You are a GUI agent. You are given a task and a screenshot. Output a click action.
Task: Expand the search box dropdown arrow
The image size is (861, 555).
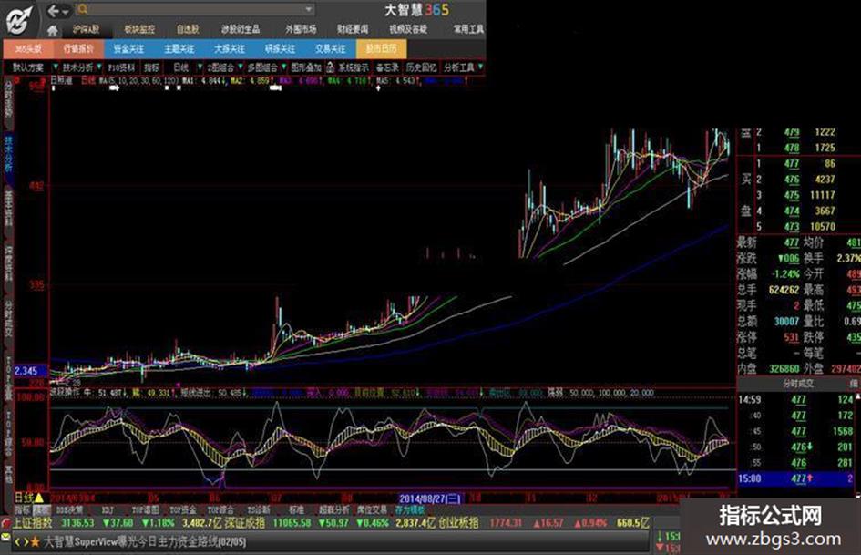click(x=309, y=9)
